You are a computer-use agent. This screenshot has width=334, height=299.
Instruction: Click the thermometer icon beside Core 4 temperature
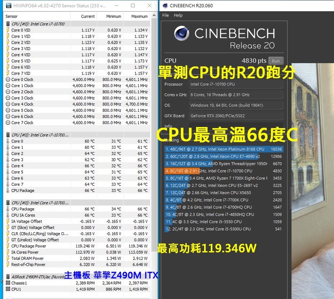[x=8, y=166]
